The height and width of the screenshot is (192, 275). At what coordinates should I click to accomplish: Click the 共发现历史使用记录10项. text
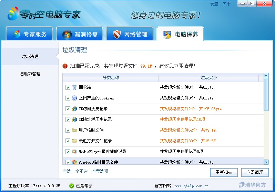click(183, 119)
